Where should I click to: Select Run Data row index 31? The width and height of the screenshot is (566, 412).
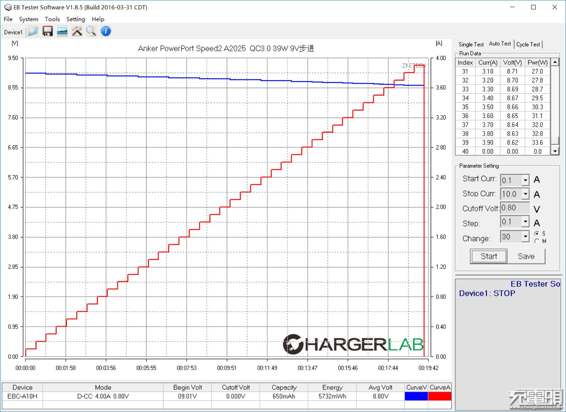503,71
